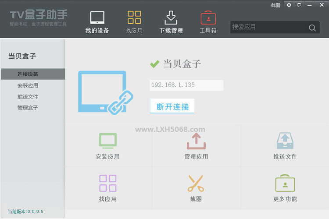
Task: Click the blue connected TV device icon
Action: (106, 92)
